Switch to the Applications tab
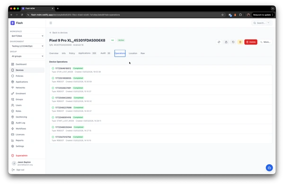 (x=87, y=53)
